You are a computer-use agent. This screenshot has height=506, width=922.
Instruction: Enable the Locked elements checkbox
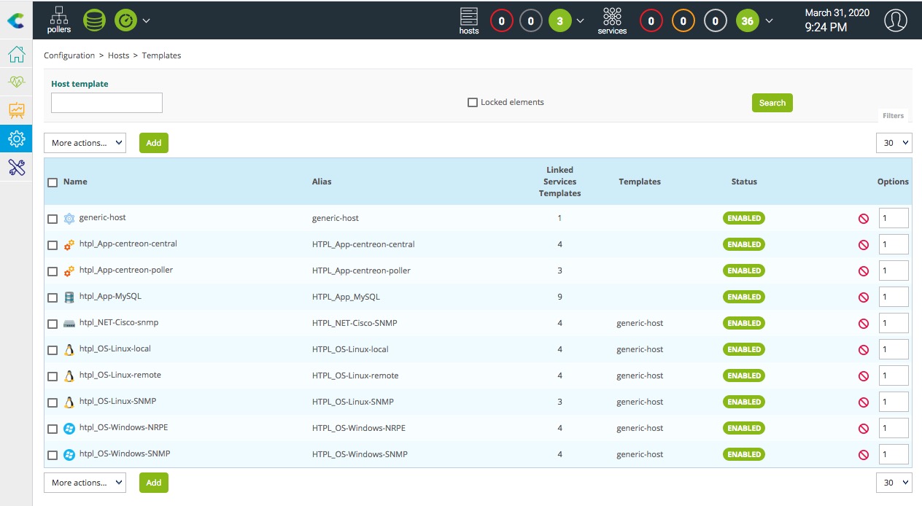[473, 103]
